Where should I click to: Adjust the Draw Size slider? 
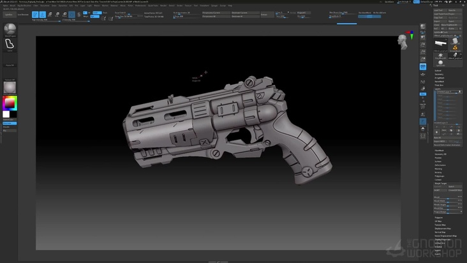[129, 17]
